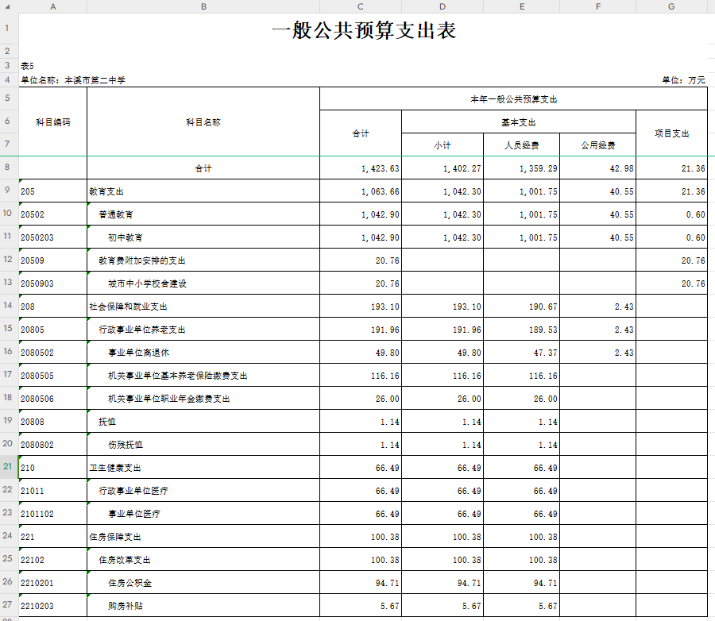Select column A header

pyautogui.click(x=53, y=6)
